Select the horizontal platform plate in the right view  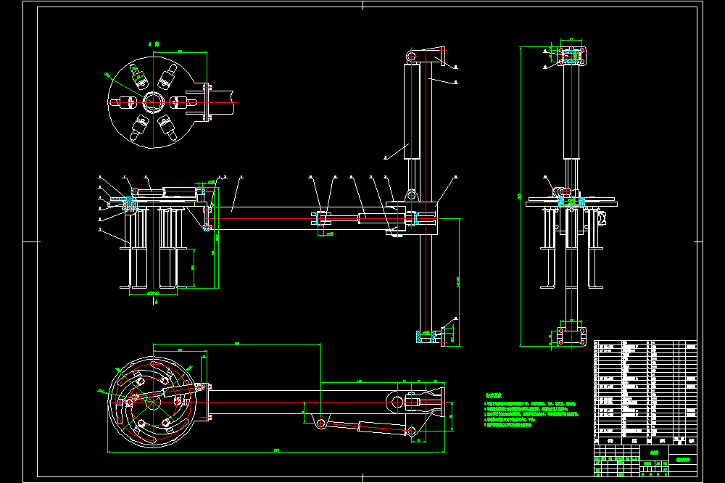point(571,202)
